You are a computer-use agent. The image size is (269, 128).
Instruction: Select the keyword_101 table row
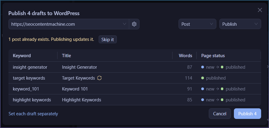click(x=135, y=89)
